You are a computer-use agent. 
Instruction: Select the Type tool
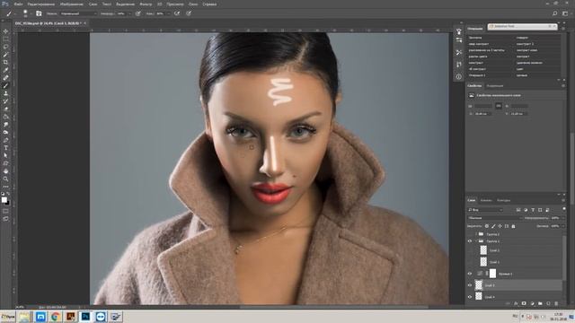tap(5, 148)
